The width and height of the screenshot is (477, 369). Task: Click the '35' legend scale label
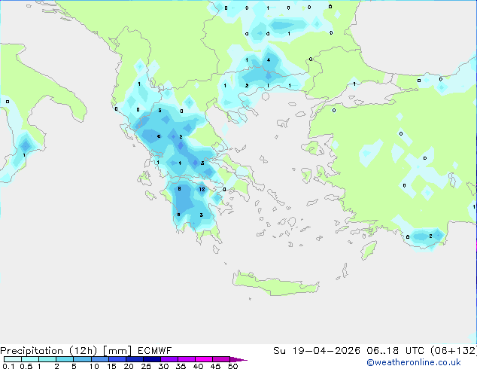181,366
